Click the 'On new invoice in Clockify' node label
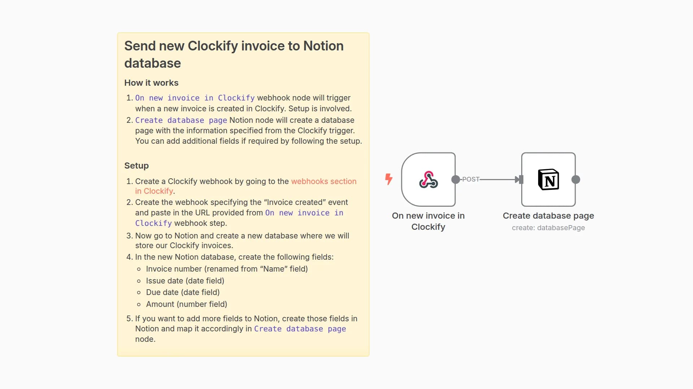This screenshot has height=389, width=693. click(x=428, y=221)
